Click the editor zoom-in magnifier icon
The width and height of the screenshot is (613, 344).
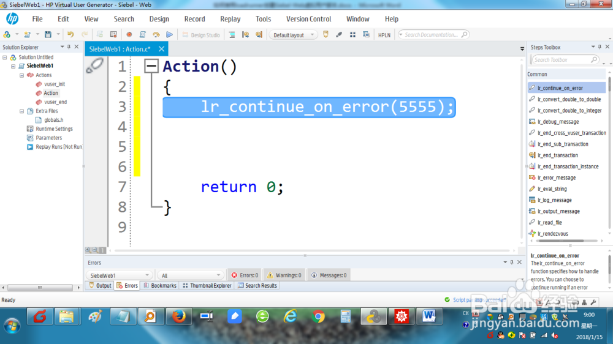point(88,250)
